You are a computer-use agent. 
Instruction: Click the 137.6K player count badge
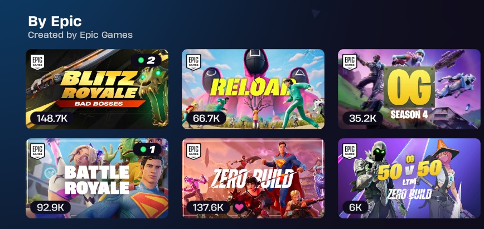coord(208,207)
